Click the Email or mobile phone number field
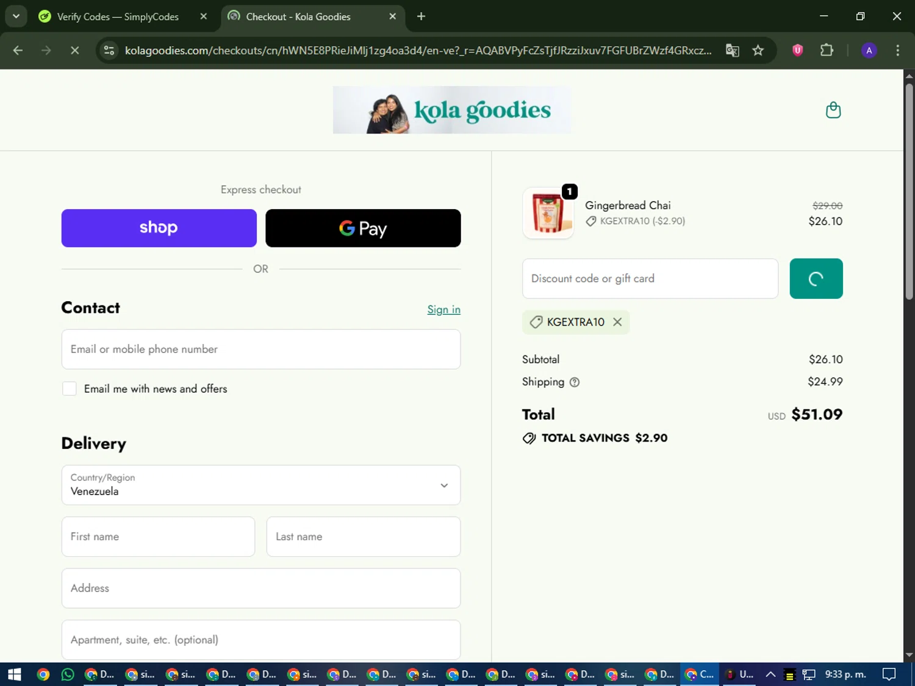This screenshot has width=915, height=686. (x=261, y=349)
